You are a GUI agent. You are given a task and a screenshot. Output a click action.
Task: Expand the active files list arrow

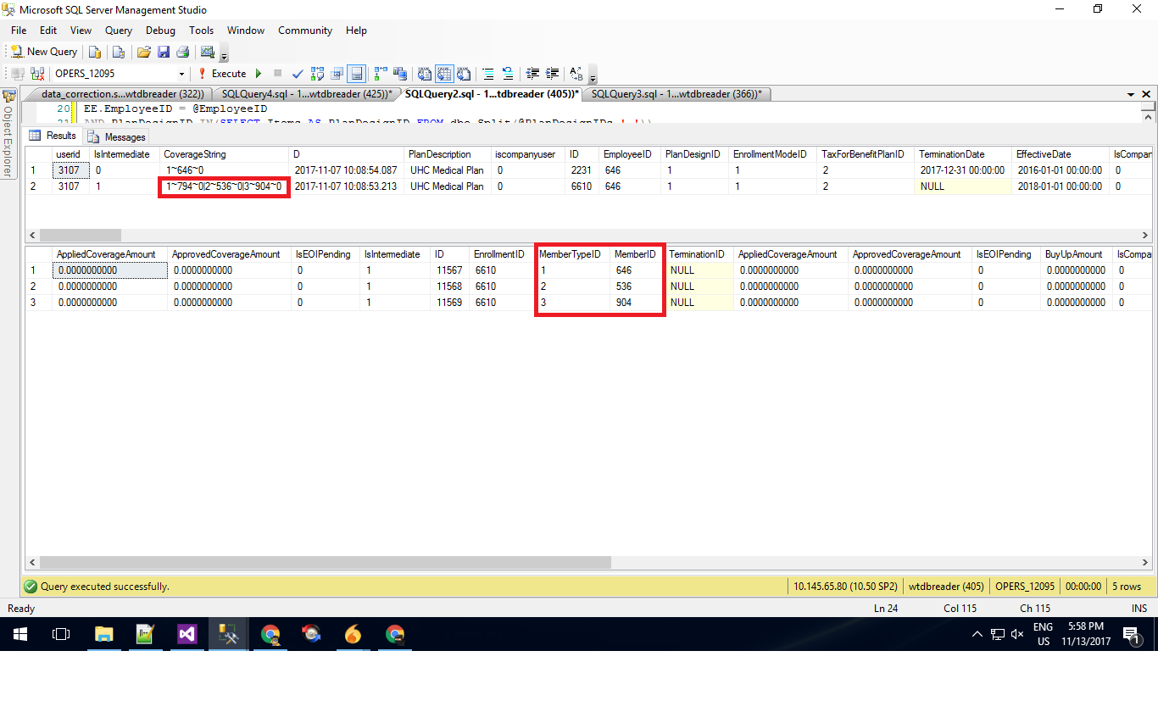[1131, 95]
